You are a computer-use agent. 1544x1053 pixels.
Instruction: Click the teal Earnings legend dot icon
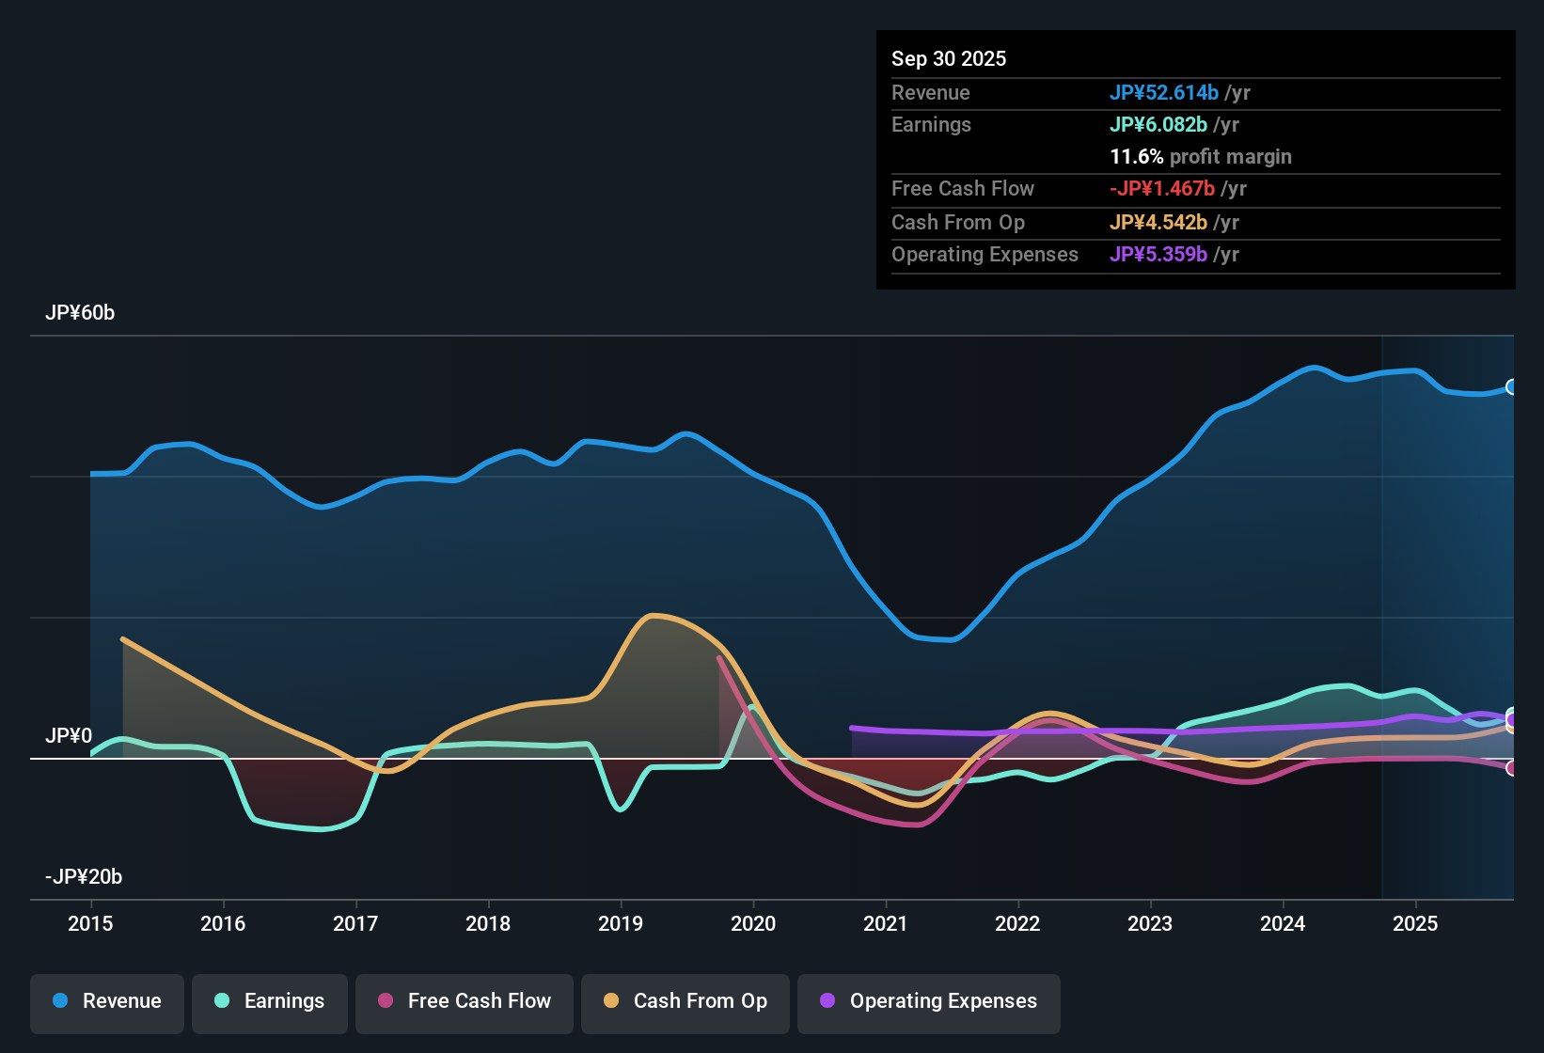point(222,1001)
